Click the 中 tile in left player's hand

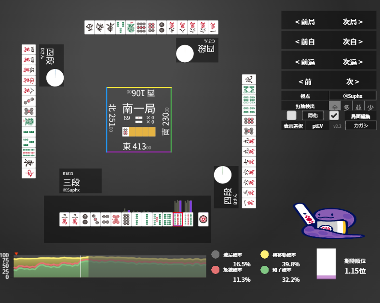pos(28,173)
